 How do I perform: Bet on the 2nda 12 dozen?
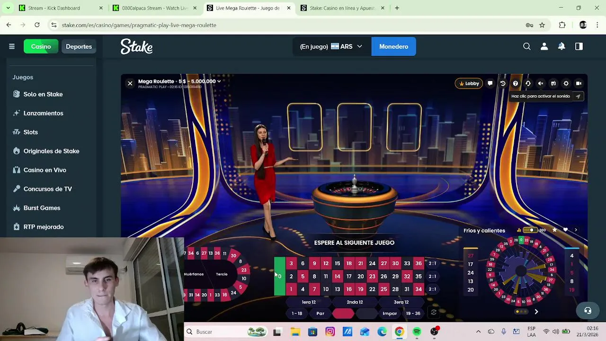355,302
